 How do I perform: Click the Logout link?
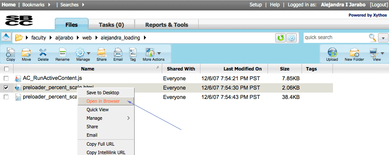(378, 5)
